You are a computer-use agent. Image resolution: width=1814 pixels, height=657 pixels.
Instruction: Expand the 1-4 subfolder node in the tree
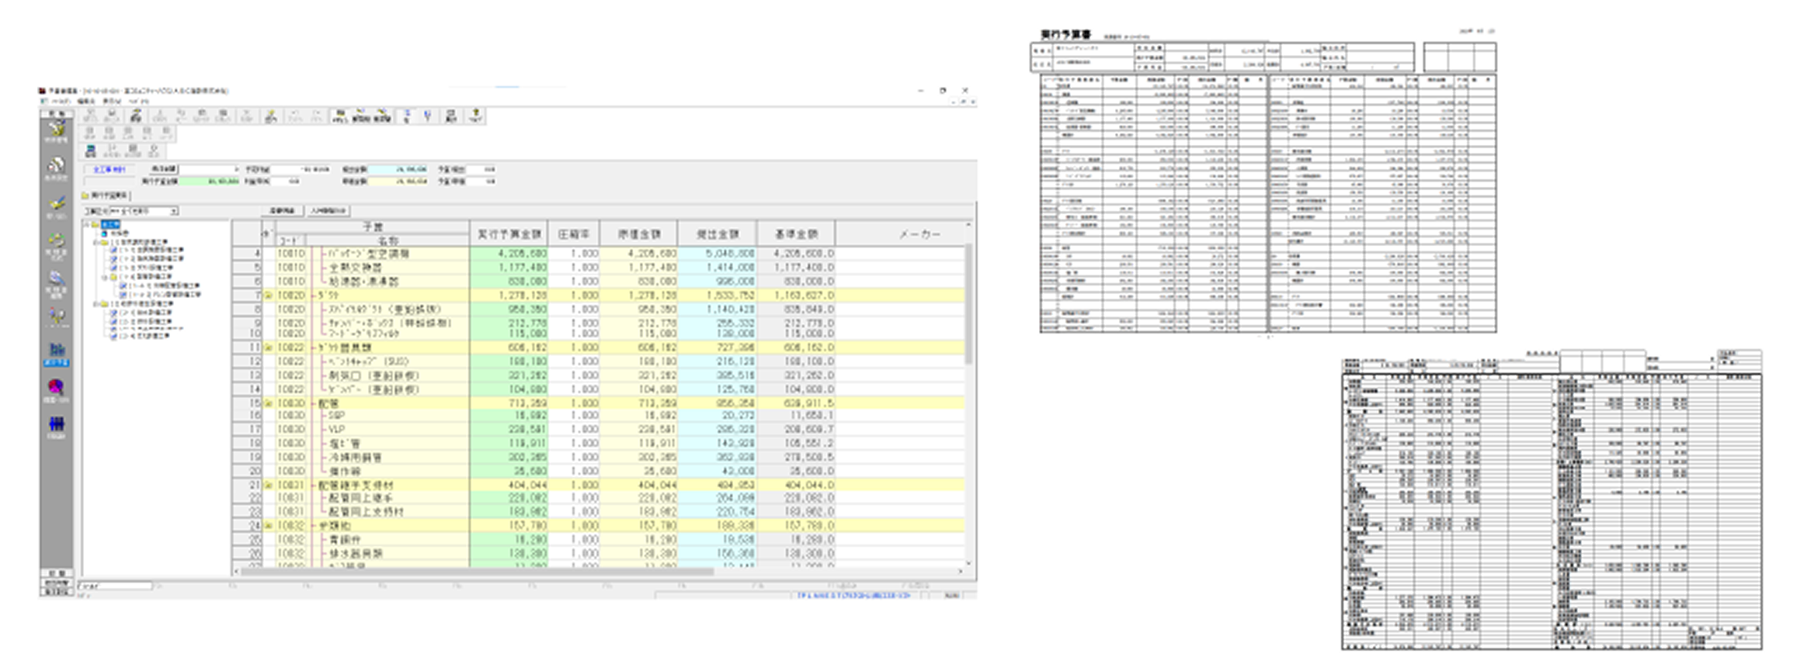coord(105,277)
